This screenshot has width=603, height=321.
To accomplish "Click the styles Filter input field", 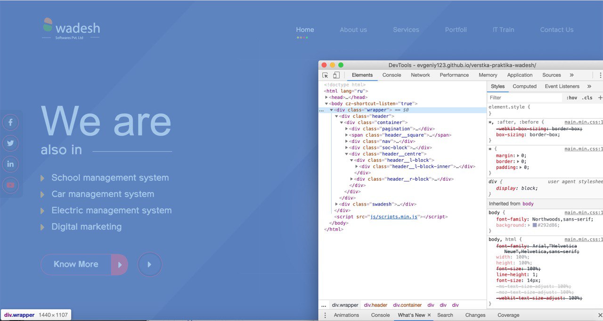I will [525, 98].
